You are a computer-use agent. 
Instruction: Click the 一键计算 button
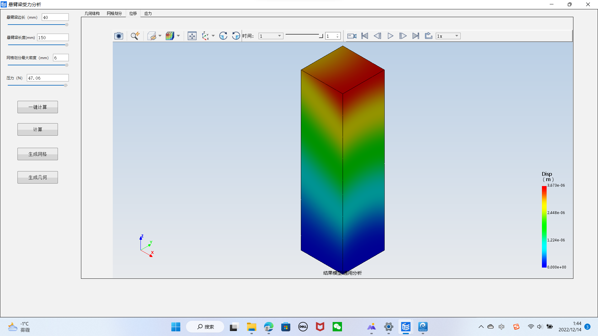(x=38, y=107)
